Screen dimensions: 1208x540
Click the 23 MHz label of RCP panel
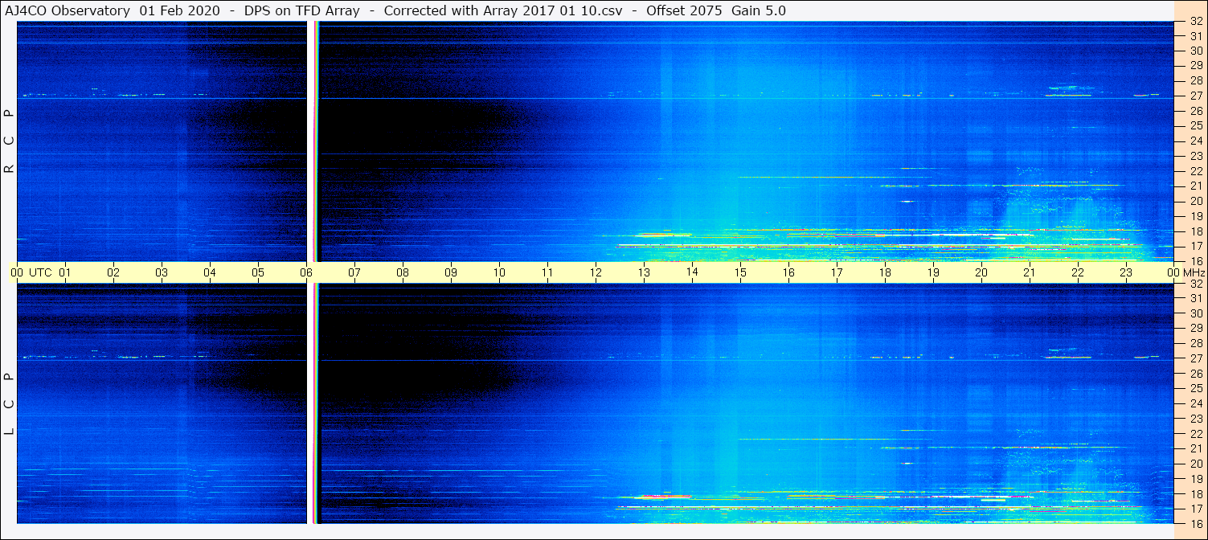(1196, 156)
